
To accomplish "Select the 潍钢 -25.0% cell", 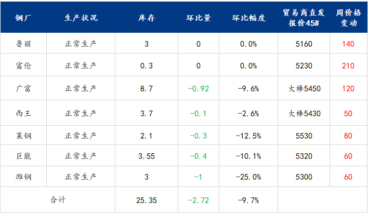I will [x=248, y=177].
